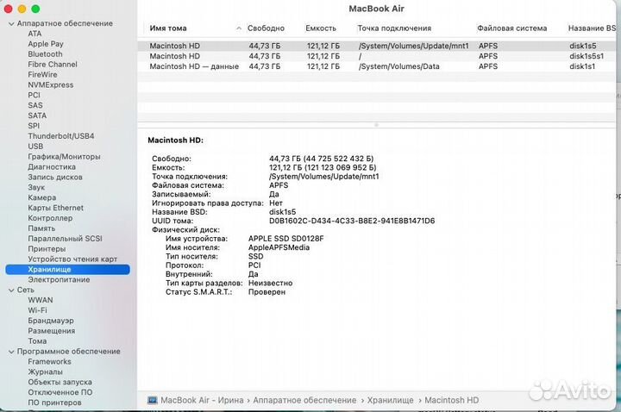Select Тома network entry

coord(37,341)
